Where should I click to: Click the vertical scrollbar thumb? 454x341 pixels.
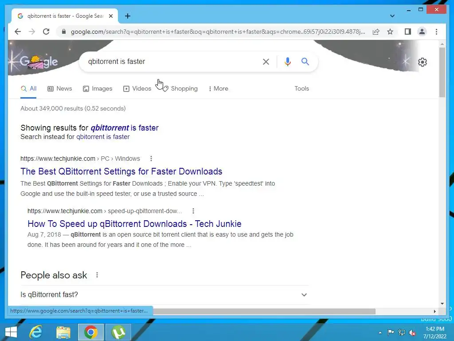pyautogui.click(x=442, y=72)
